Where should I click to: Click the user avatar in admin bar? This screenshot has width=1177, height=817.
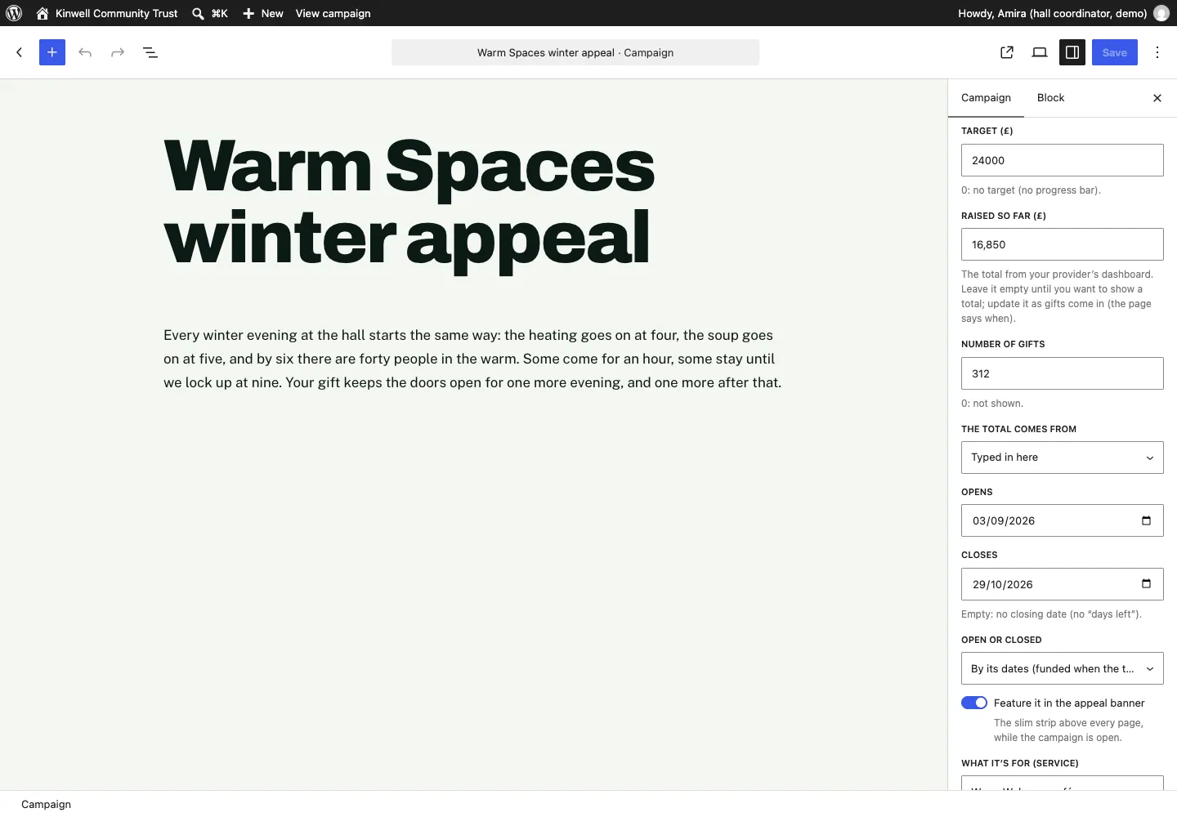(x=1161, y=13)
